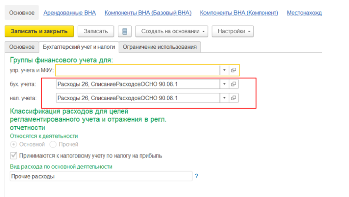Expand the нал. учета dropdown arrow
Image resolution: width=349 pixels, height=197 pixels.
(x=224, y=98)
